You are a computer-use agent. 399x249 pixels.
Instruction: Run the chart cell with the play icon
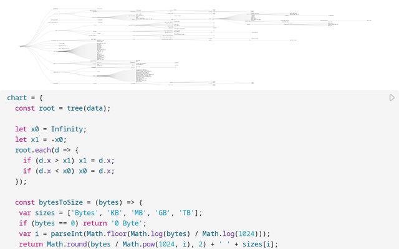tap(392, 98)
